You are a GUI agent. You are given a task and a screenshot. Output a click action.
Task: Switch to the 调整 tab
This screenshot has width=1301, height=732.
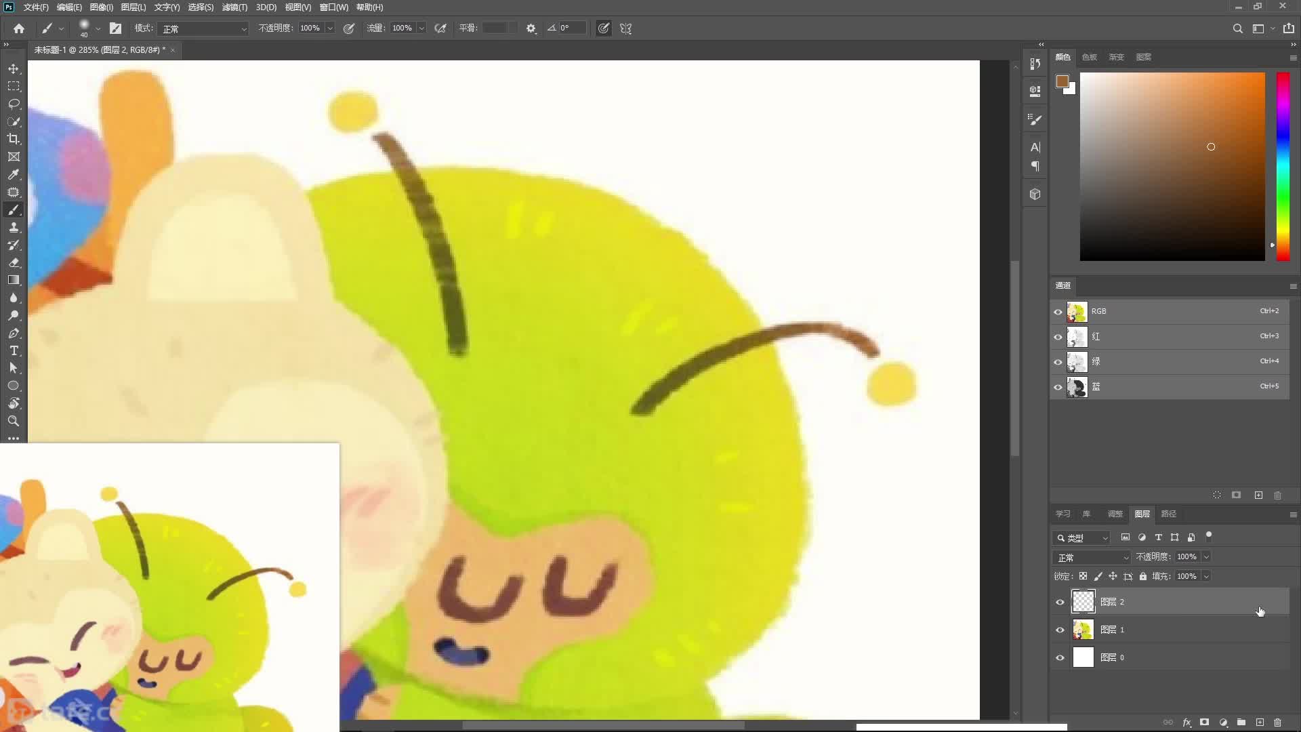pos(1115,514)
